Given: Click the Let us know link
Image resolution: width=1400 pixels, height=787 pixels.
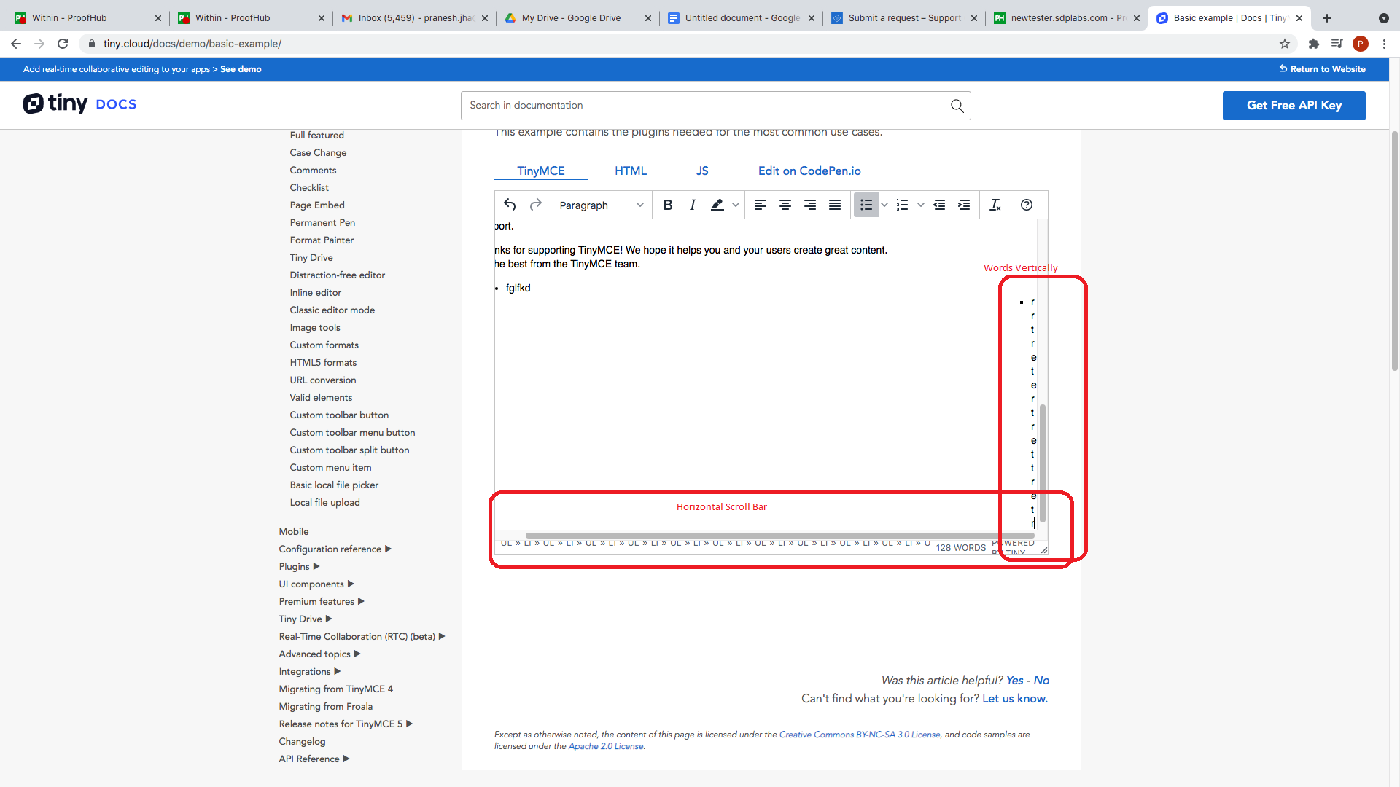Looking at the screenshot, I should pos(1014,698).
